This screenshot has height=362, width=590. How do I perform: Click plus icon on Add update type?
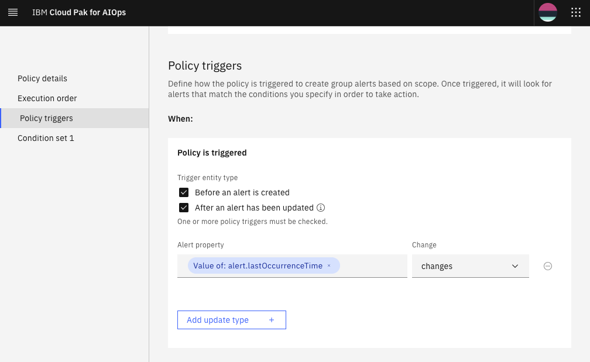coord(272,320)
